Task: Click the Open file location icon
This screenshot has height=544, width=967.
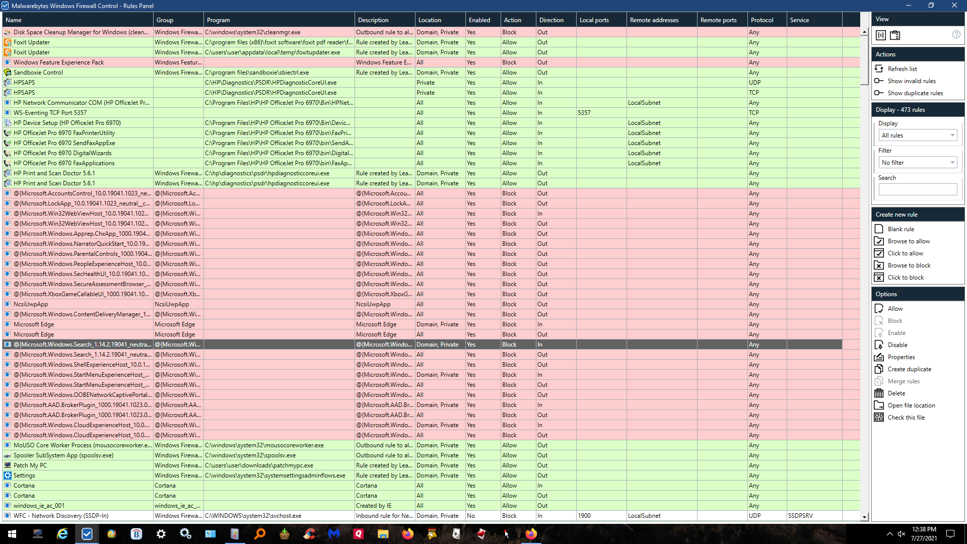Action: [x=879, y=405]
